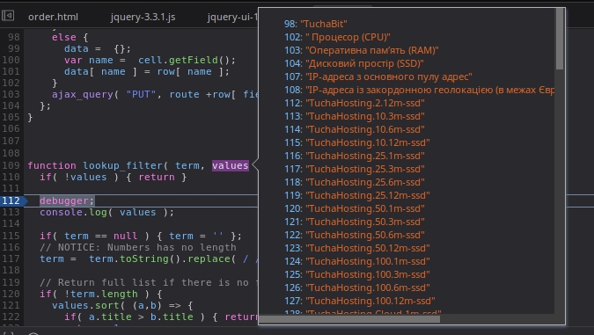Viewport: 594px width, 335px height.
Task: Select entry 125 TuchaHosting.100.3m-ssd
Action: click(357, 274)
